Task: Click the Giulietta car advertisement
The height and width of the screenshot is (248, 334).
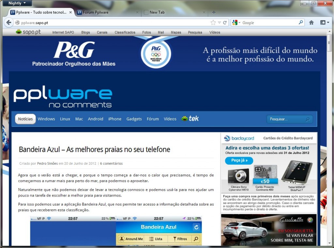Action: pyautogui.click(x=269, y=230)
